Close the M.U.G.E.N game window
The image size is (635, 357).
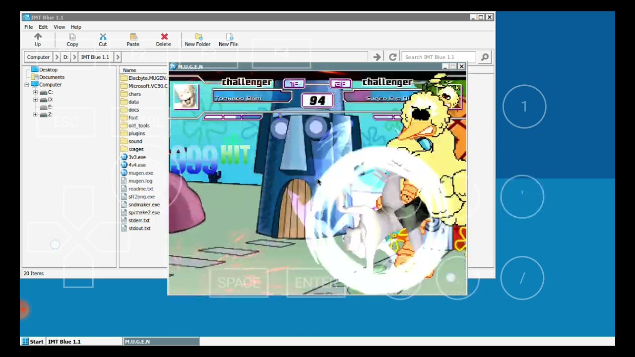[461, 66]
